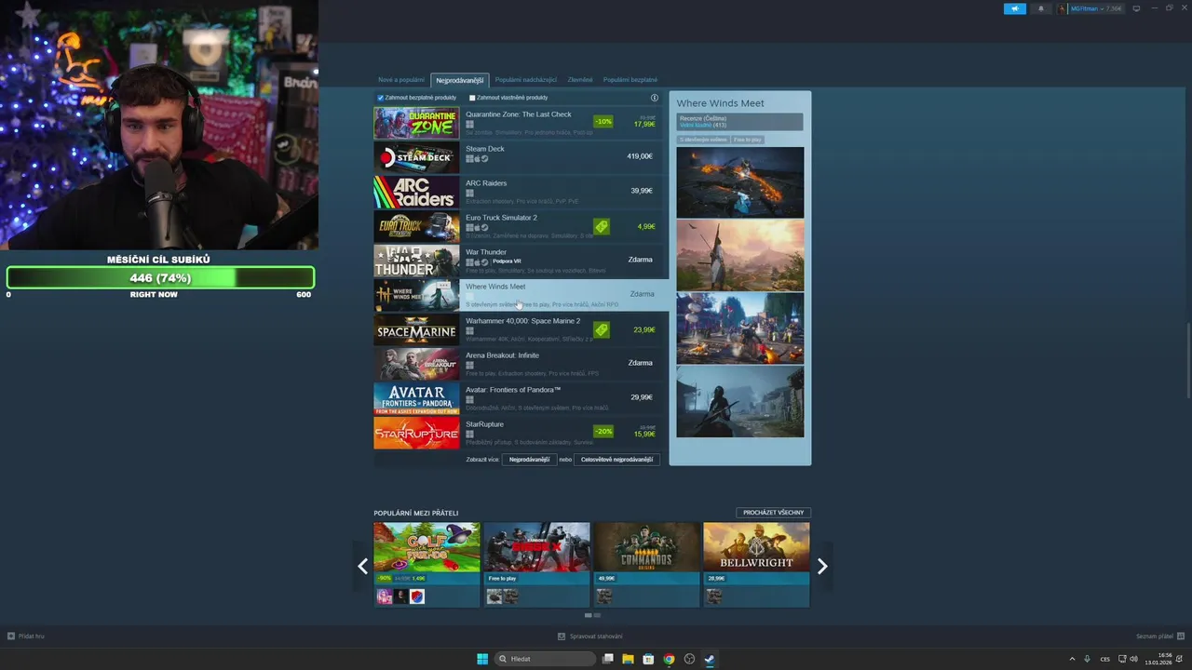Select Nejprodávanější tab
Screen dimensions: 1192x670
coord(460,80)
